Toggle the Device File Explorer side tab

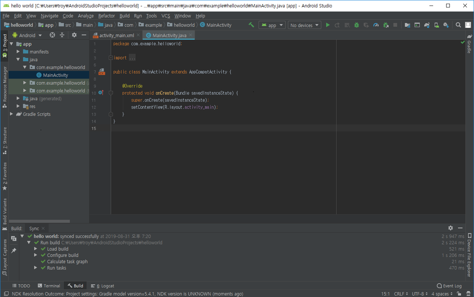(x=470, y=255)
